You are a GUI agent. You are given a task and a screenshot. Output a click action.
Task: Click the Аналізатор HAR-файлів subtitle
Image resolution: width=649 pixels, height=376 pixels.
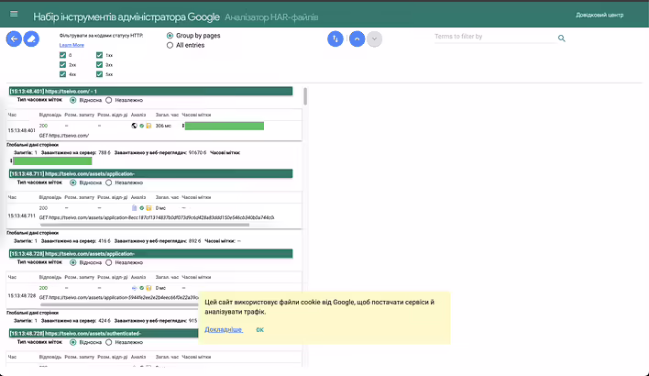[271, 17]
